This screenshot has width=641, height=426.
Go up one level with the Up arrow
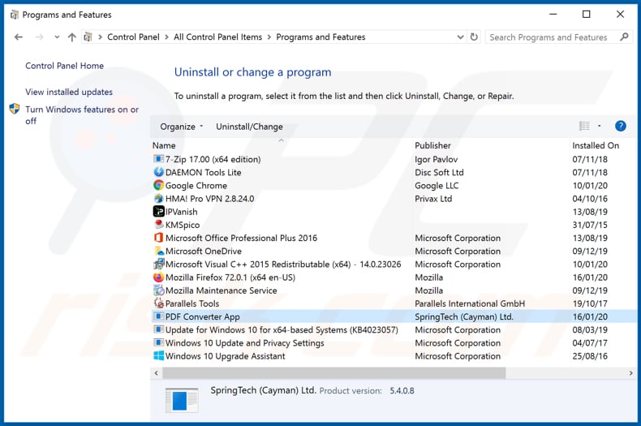pyautogui.click(x=72, y=37)
